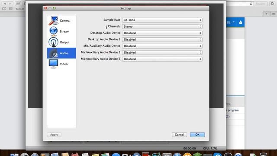
Task: Click the user account icon on webpage
Action: (241, 22)
